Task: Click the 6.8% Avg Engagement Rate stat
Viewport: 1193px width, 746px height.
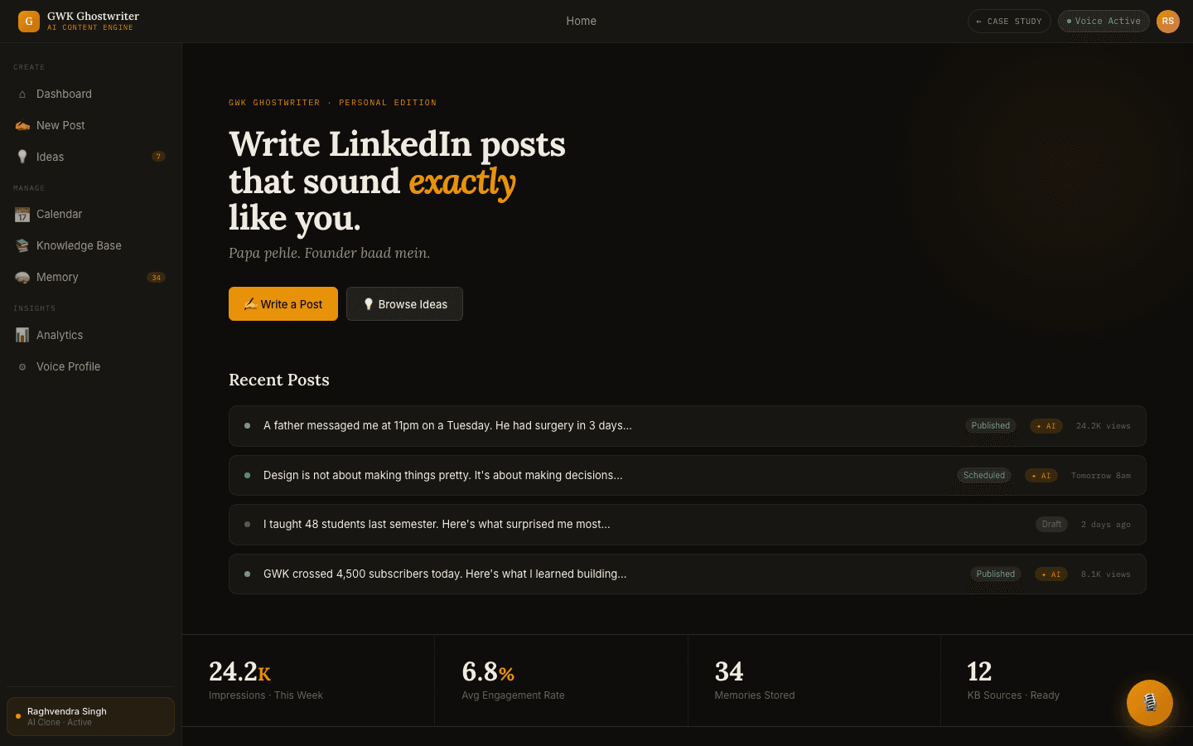Action: 561,681
